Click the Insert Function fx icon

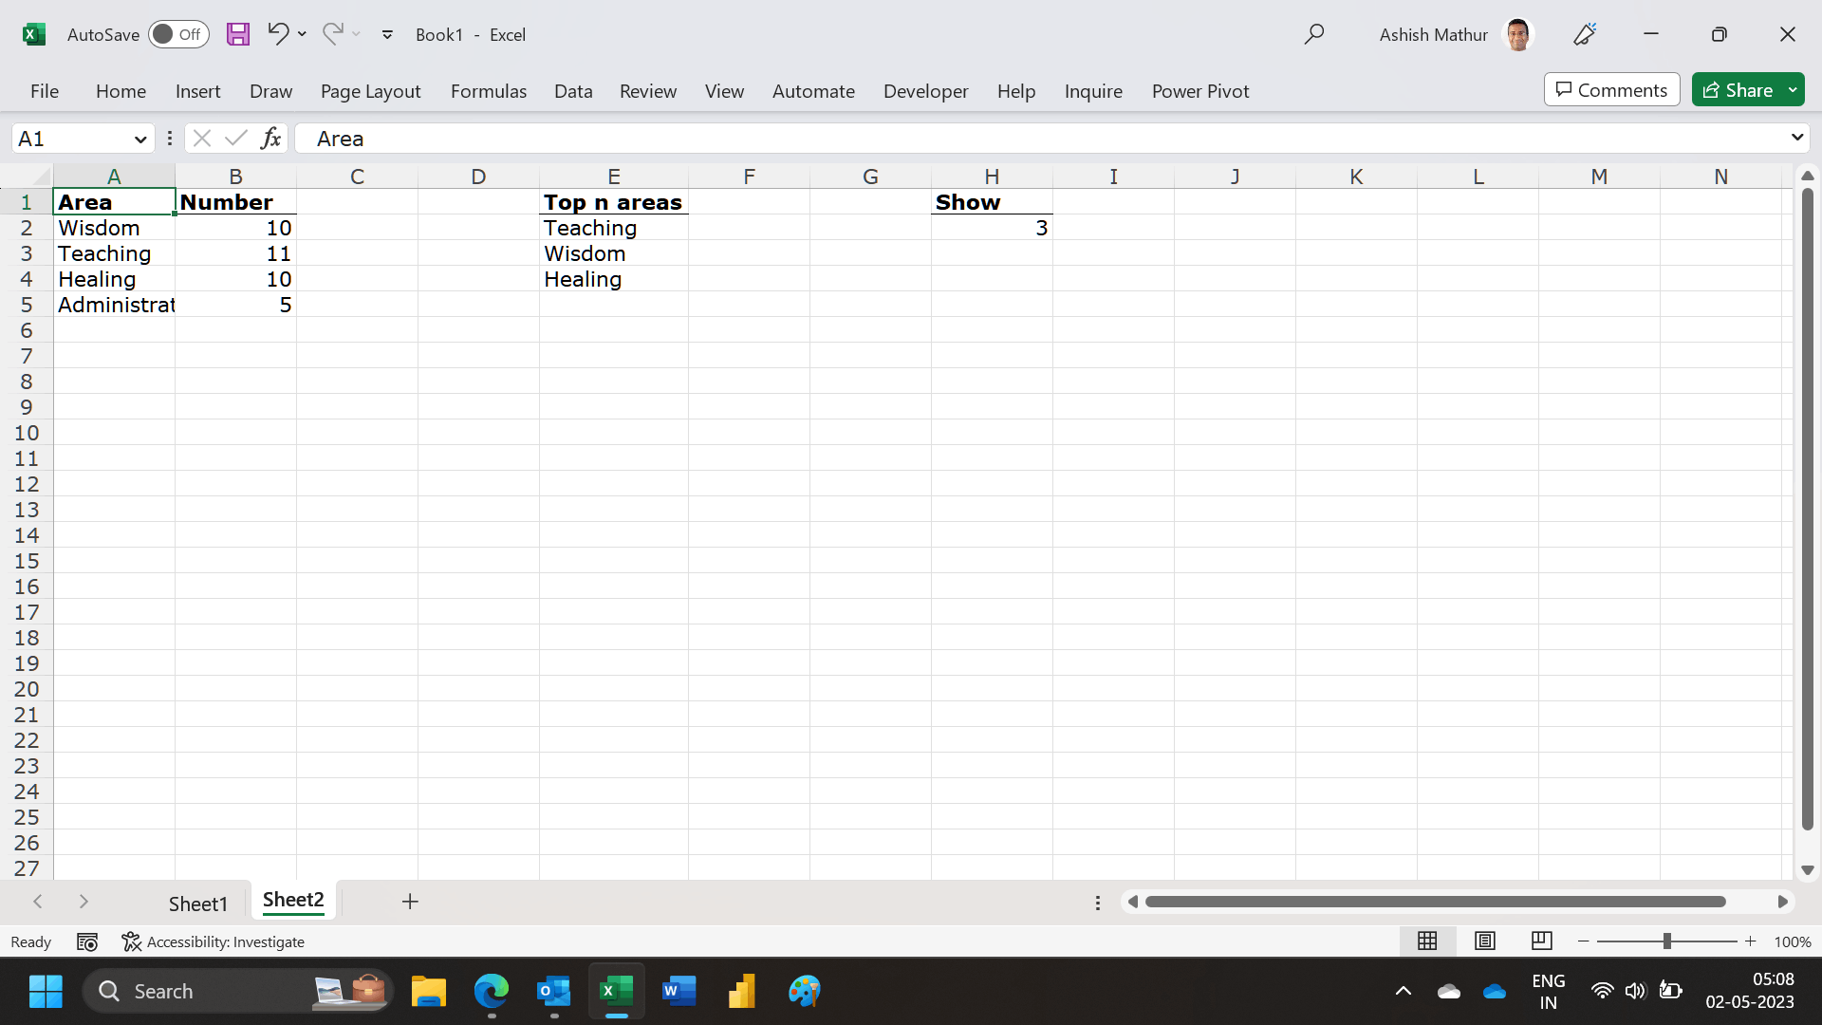(270, 139)
